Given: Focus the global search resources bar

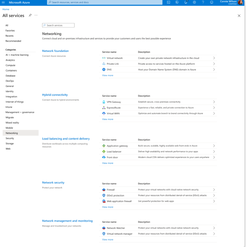Looking at the screenshot, I should (105, 2).
